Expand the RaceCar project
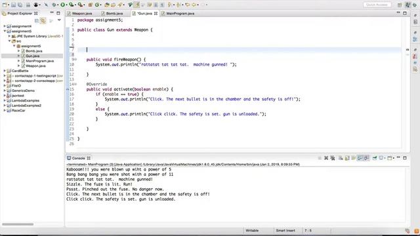The height and width of the screenshot is (236, 420). (5, 111)
